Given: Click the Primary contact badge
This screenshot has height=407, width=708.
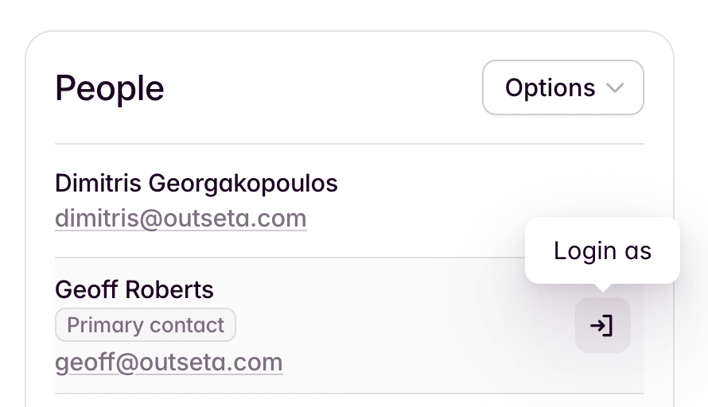Looking at the screenshot, I should coord(146,325).
